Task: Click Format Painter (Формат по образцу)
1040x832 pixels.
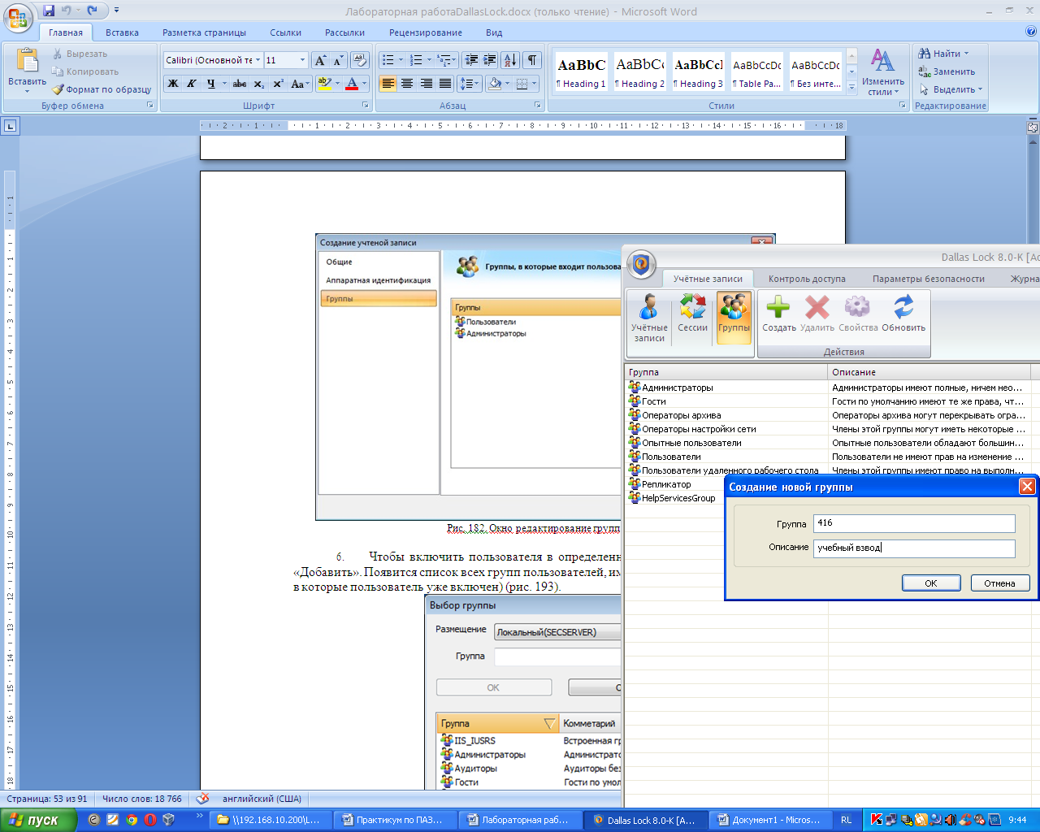Action: (x=102, y=89)
